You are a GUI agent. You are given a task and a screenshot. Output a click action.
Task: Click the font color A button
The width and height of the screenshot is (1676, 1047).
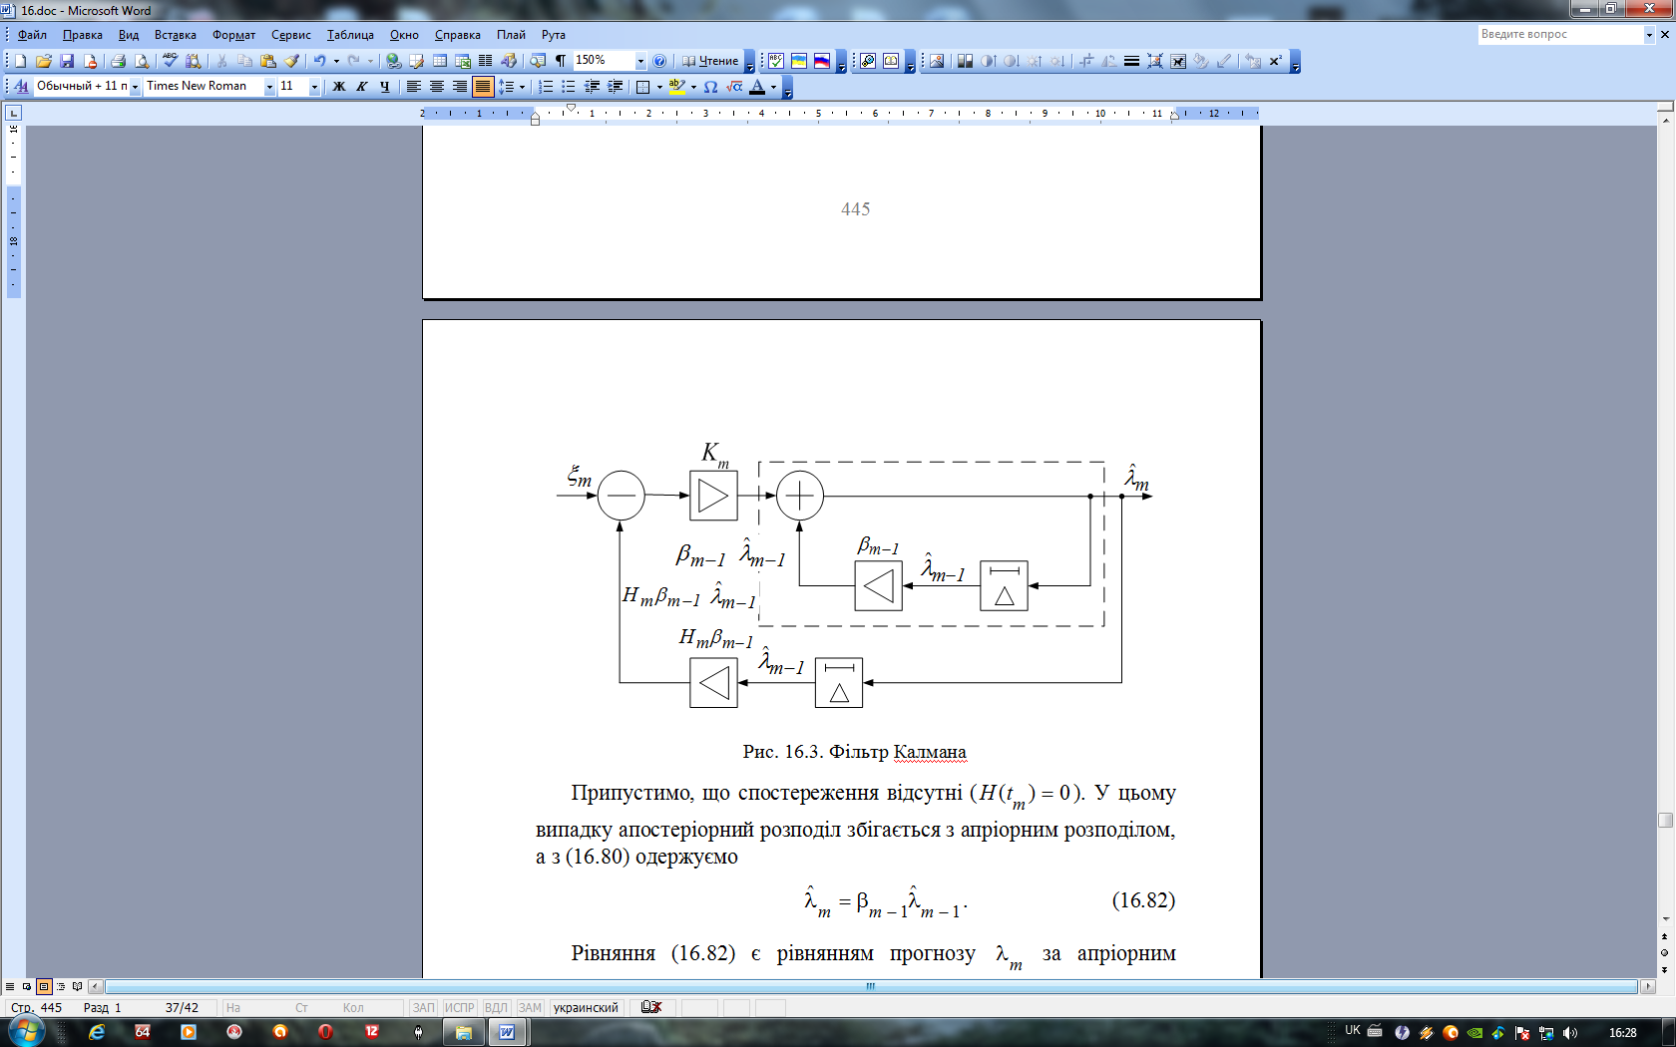pos(757,87)
